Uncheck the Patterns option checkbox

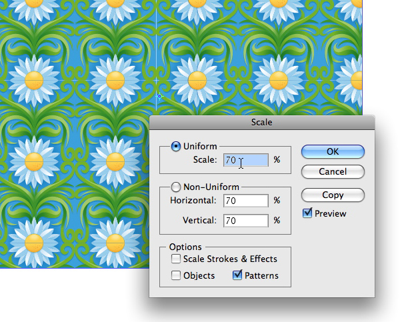[237, 275]
